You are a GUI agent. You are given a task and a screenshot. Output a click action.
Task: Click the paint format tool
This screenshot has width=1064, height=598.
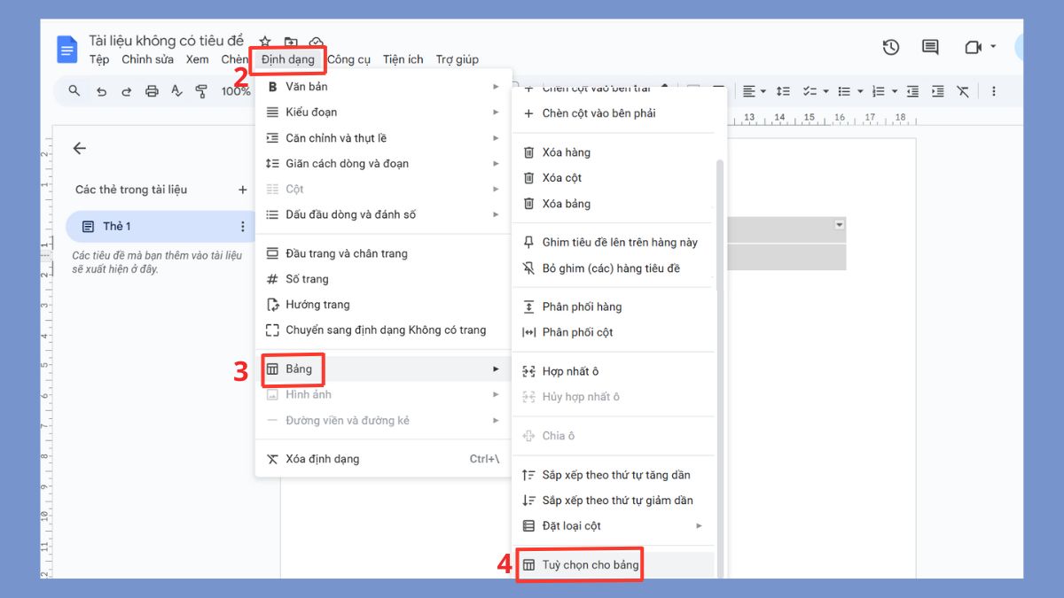[201, 90]
